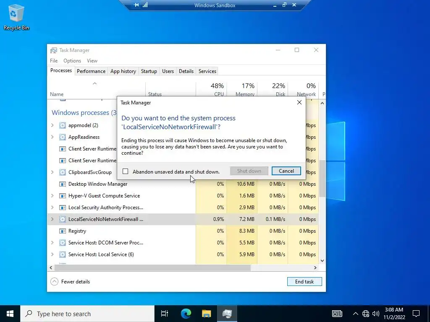Click vertical scrollbar up arrow

tap(322, 103)
